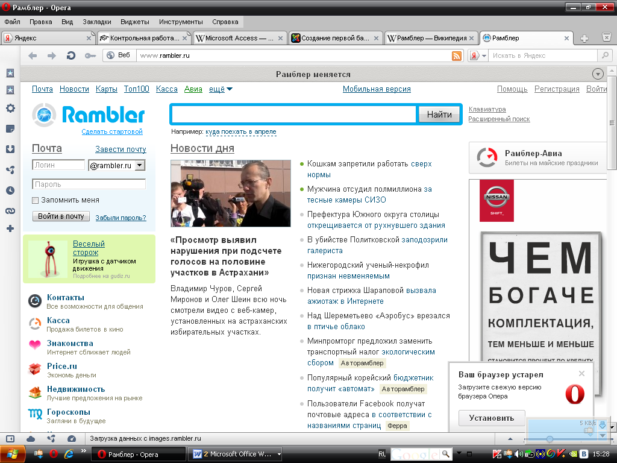
Task: Click the volume speaker tray icon
Action: 518,454
